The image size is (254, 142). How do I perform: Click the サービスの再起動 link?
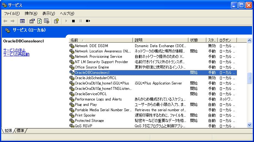point(16,54)
